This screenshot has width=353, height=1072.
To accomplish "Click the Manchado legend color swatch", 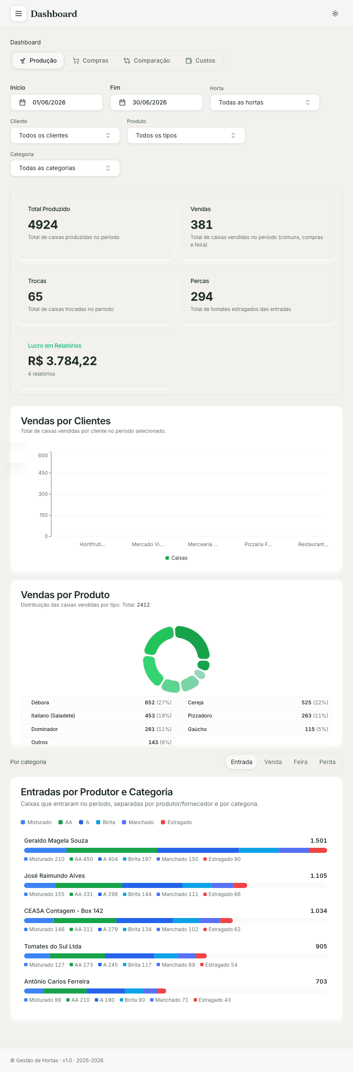I will click(x=124, y=822).
